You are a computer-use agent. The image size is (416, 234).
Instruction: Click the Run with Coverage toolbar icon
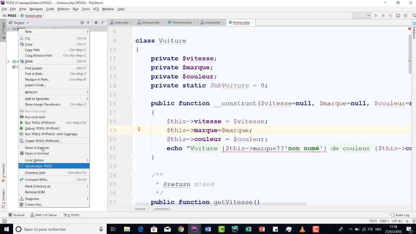[390, 16]
